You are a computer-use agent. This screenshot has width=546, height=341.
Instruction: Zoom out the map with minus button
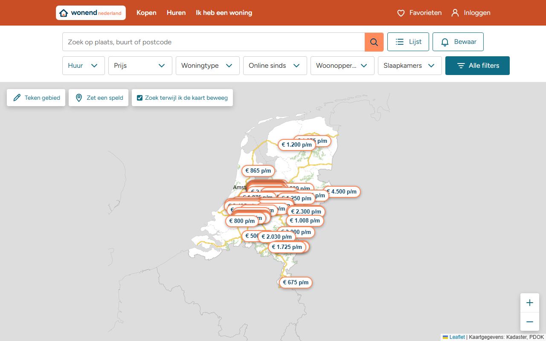pos(530,322)
